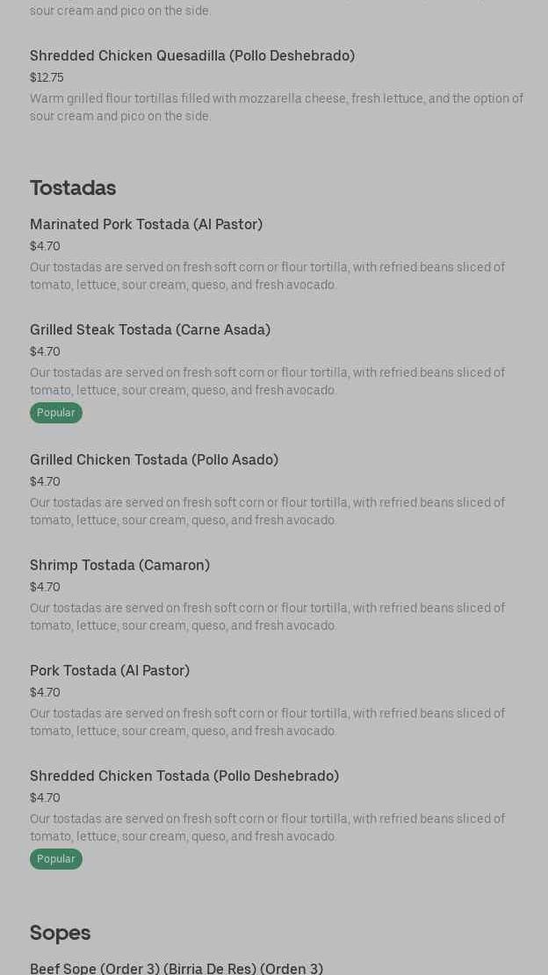Click the Sopes section heading

(x=61, y=933)
